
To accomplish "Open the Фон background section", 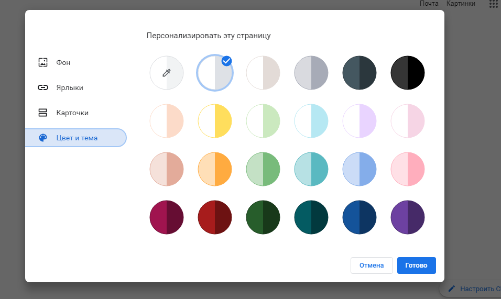I will click(63, 63).
